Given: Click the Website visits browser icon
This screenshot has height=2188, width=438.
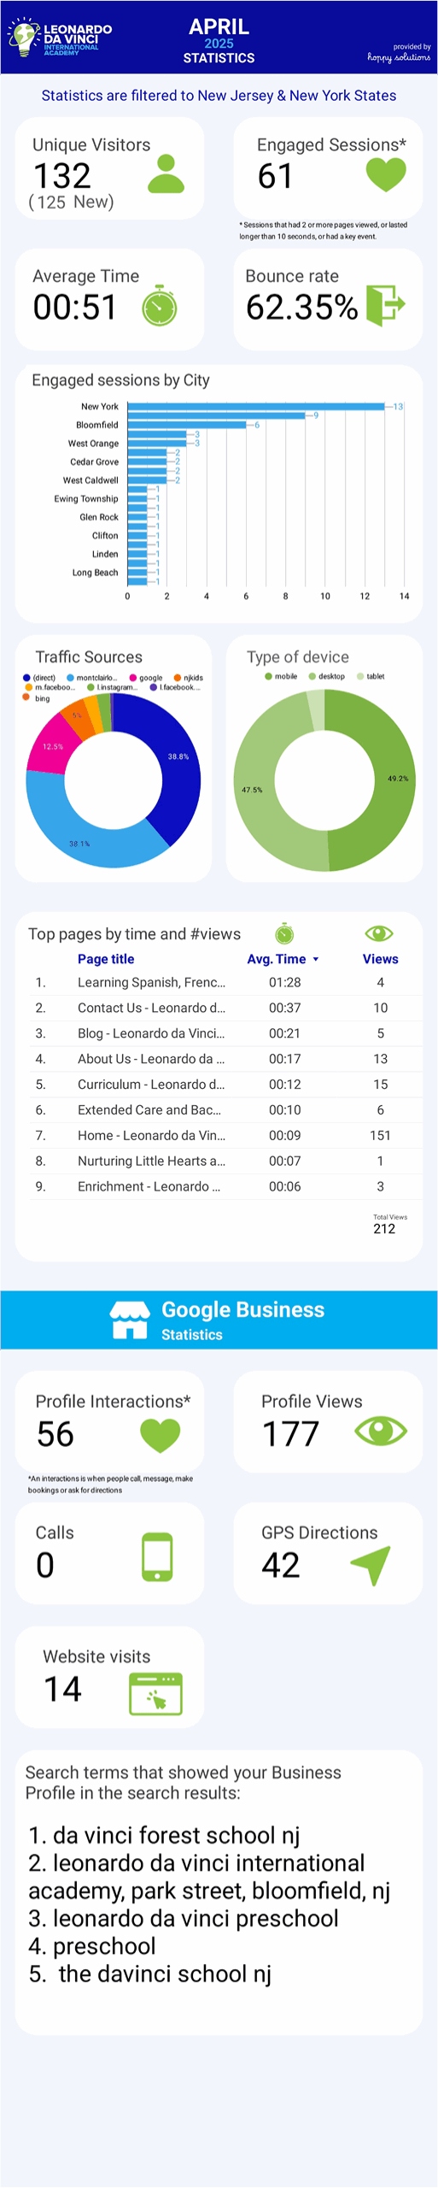Looking at the screenshot, I should click(155, 1693).
